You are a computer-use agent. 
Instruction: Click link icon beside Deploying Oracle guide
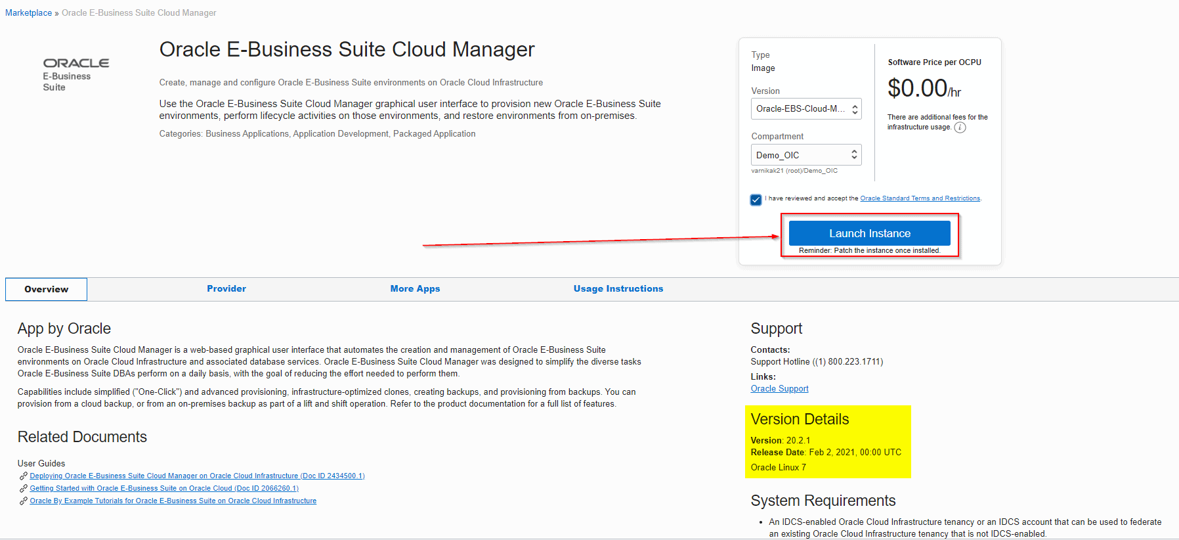[23, 476]
